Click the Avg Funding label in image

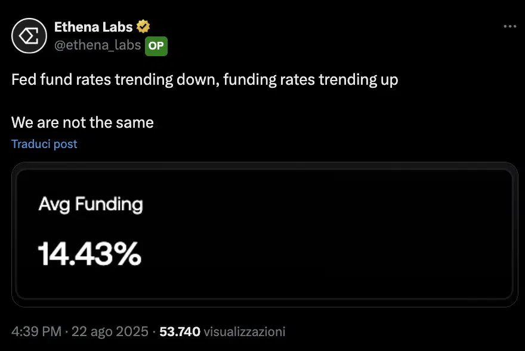[91, 205]
